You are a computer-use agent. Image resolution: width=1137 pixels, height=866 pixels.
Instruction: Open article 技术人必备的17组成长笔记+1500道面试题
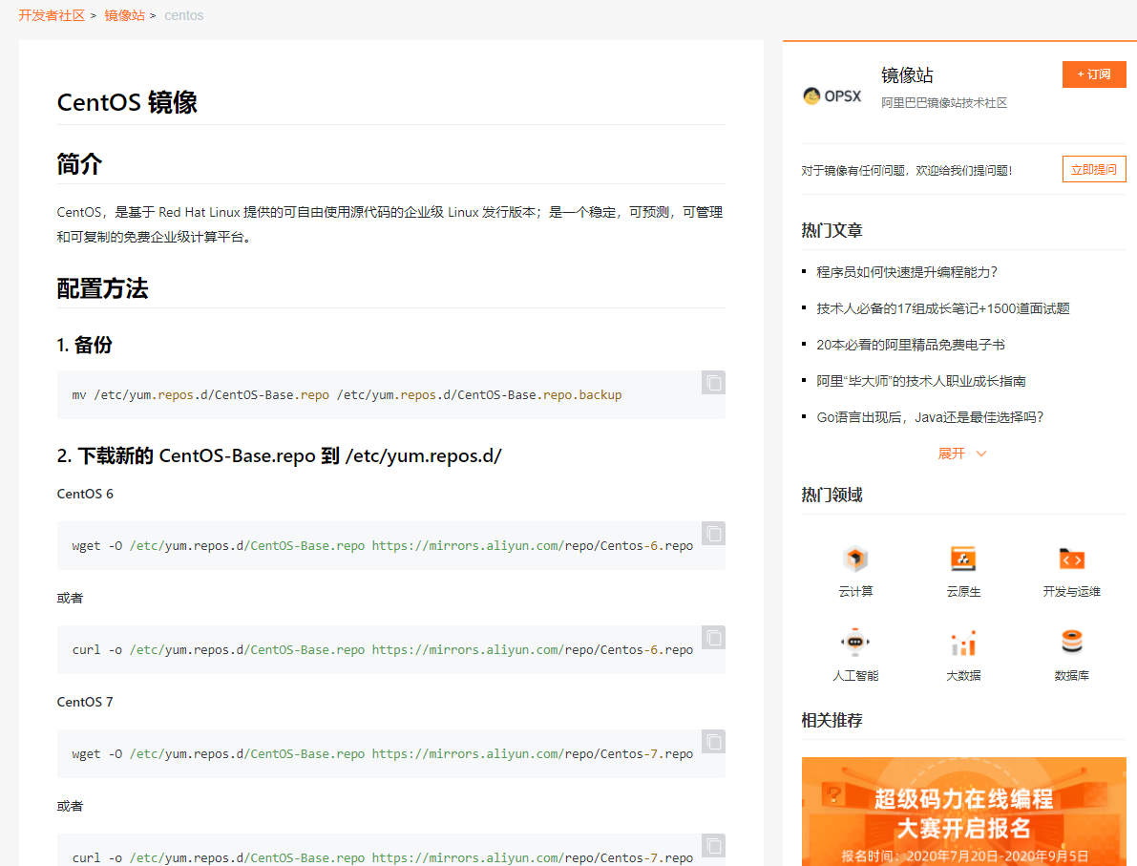942,308
